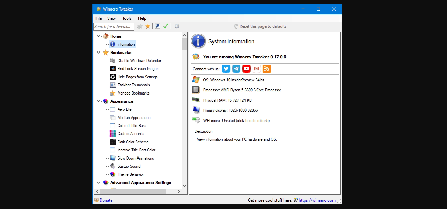
Task: Click the Windows flag OS icon
Action: coord(196,80)
